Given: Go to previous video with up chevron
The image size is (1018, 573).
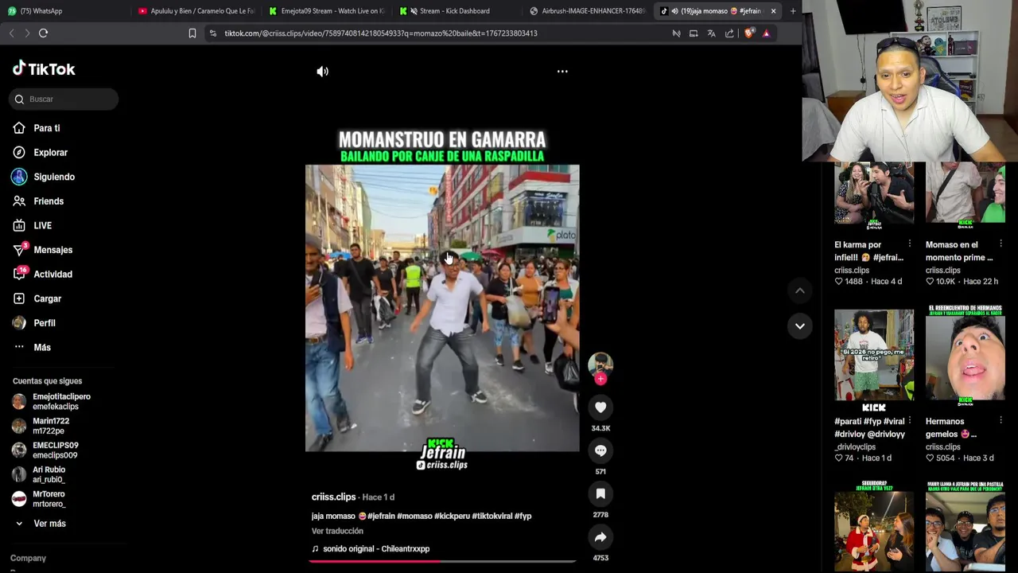Looking at the screenshot, I should pyautogui.click(x=800, y=290).
